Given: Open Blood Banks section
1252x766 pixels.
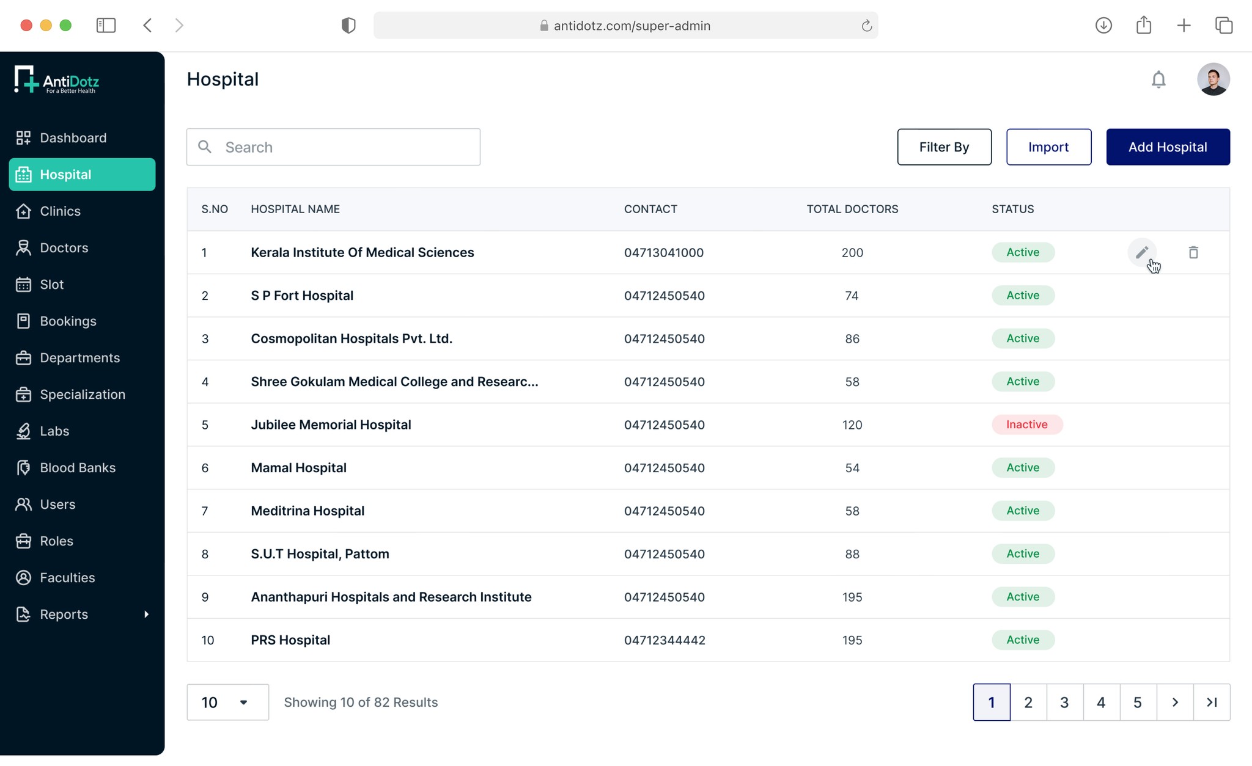Looking at the screenshot, I should point(77,468).
